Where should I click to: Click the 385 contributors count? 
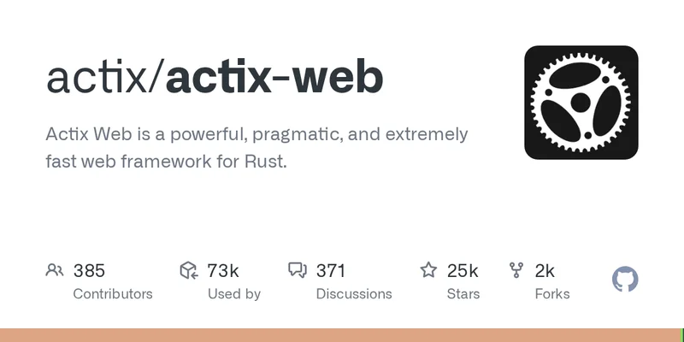tap(89, 271)
